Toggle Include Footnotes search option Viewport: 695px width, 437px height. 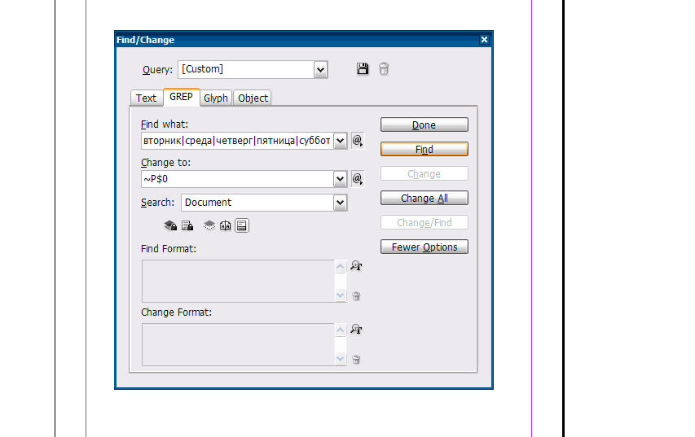tap(241, 225)
